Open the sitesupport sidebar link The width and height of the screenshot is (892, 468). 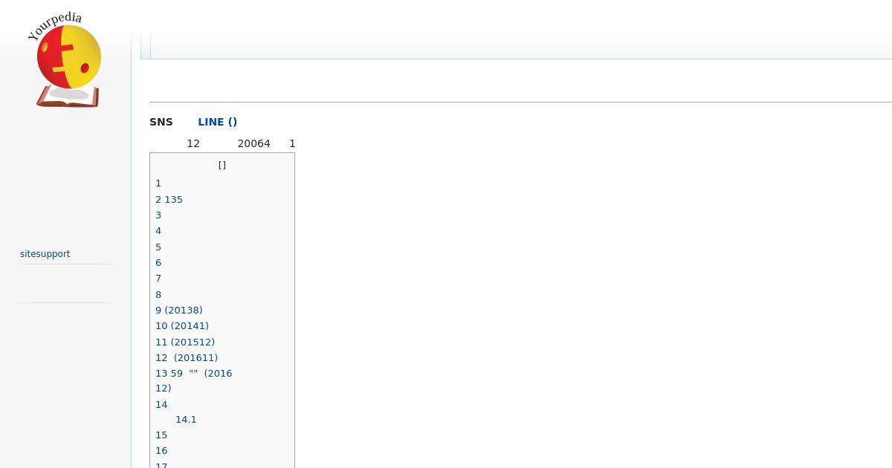point(45,254)
